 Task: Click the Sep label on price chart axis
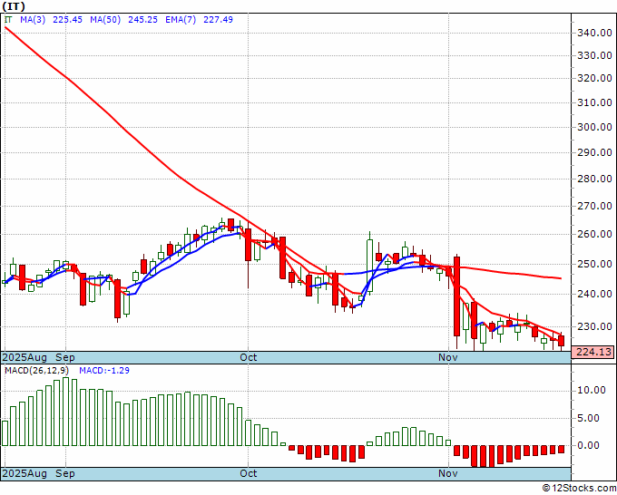pos(65,358)
